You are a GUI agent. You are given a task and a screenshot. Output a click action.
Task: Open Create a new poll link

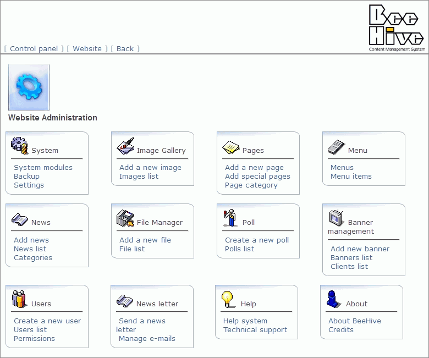tap(256, 240)
